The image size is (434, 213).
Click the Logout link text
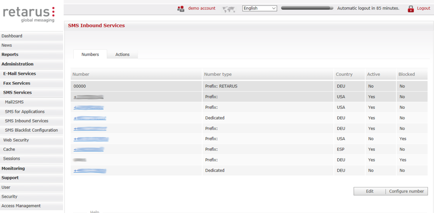tap(423, 8)
